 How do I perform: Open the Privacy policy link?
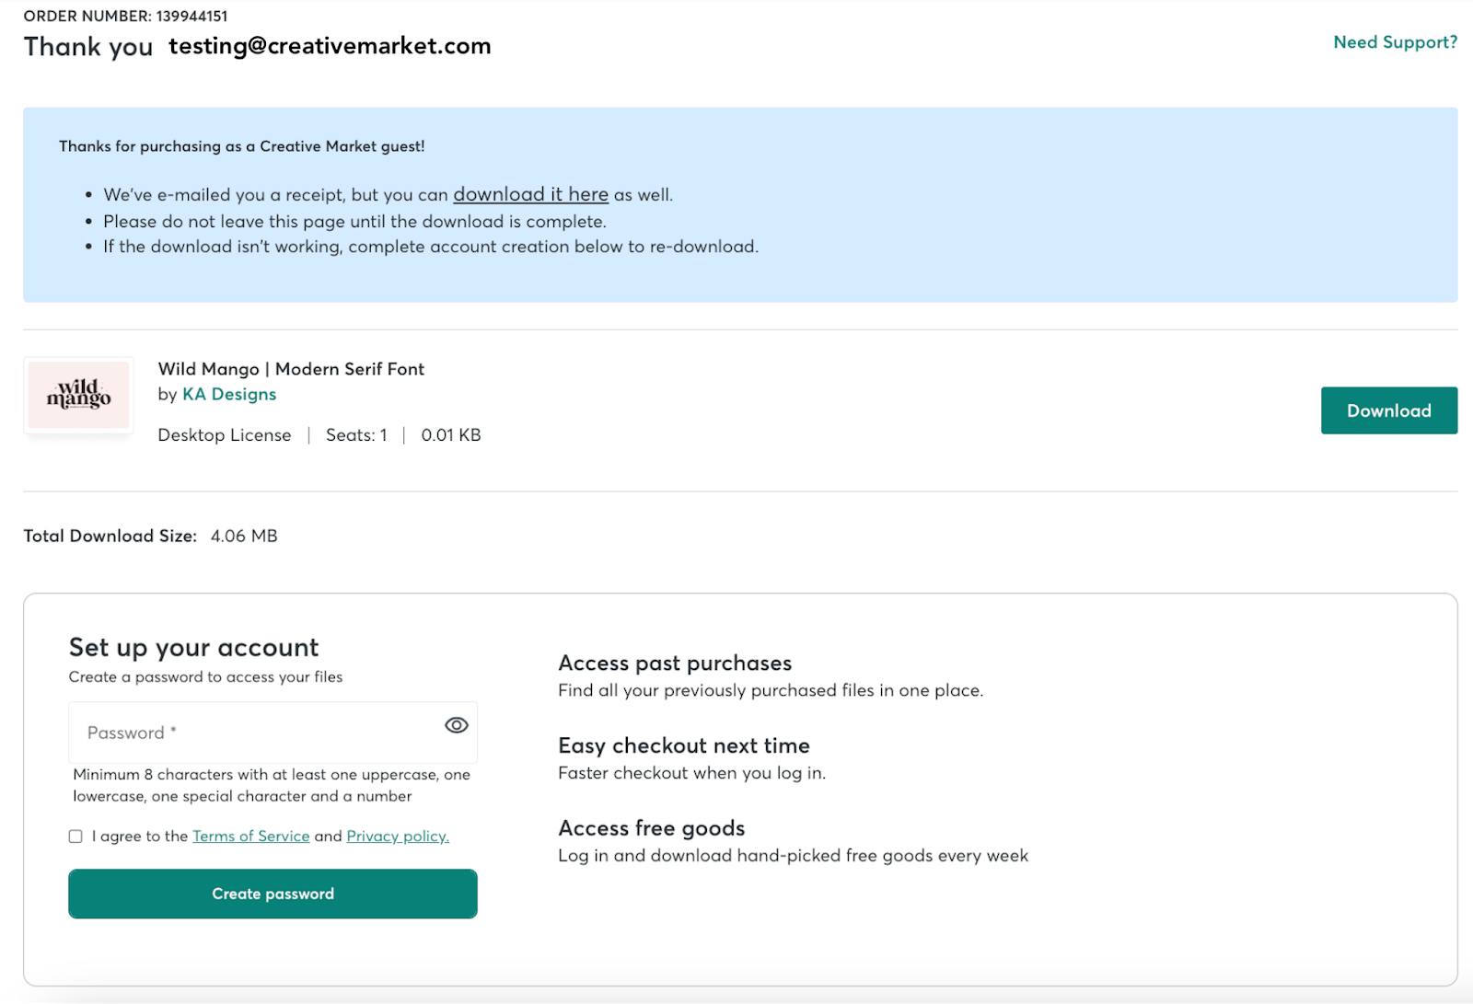pyautogui.click(x=398, y=836)
